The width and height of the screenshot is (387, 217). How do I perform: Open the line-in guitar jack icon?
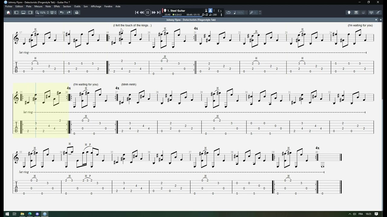(x=378, y=12)
